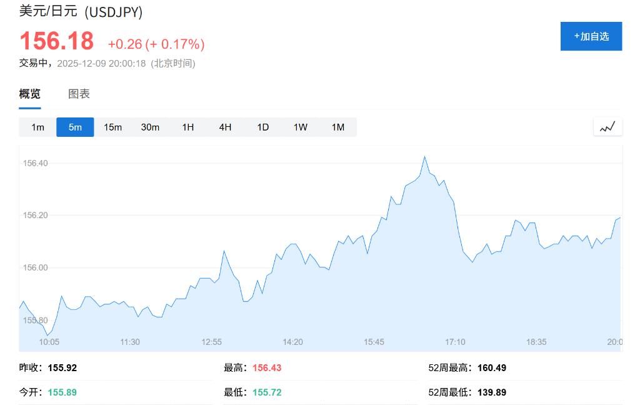
Task: Select the 5m time interval
Action: coord(75,127)
